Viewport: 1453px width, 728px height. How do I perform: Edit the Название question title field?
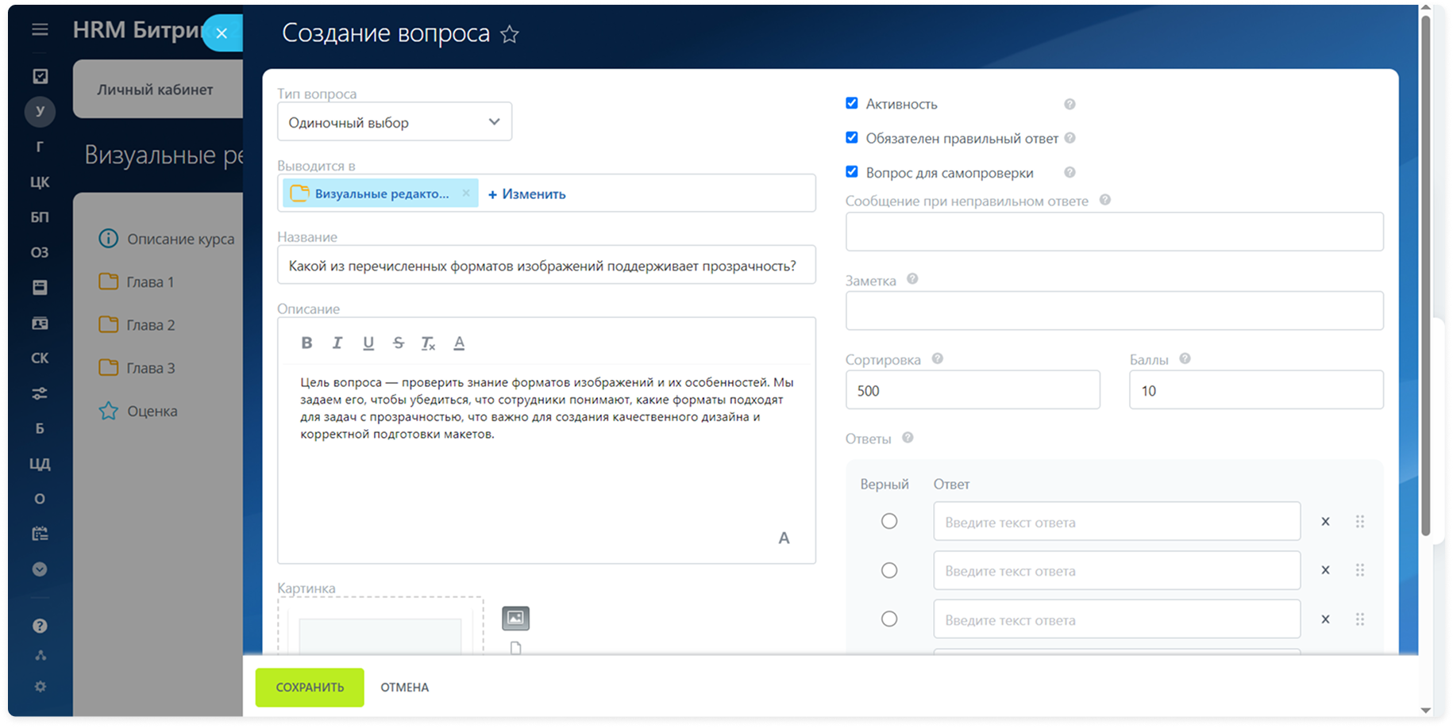click(x=546, y=266)
